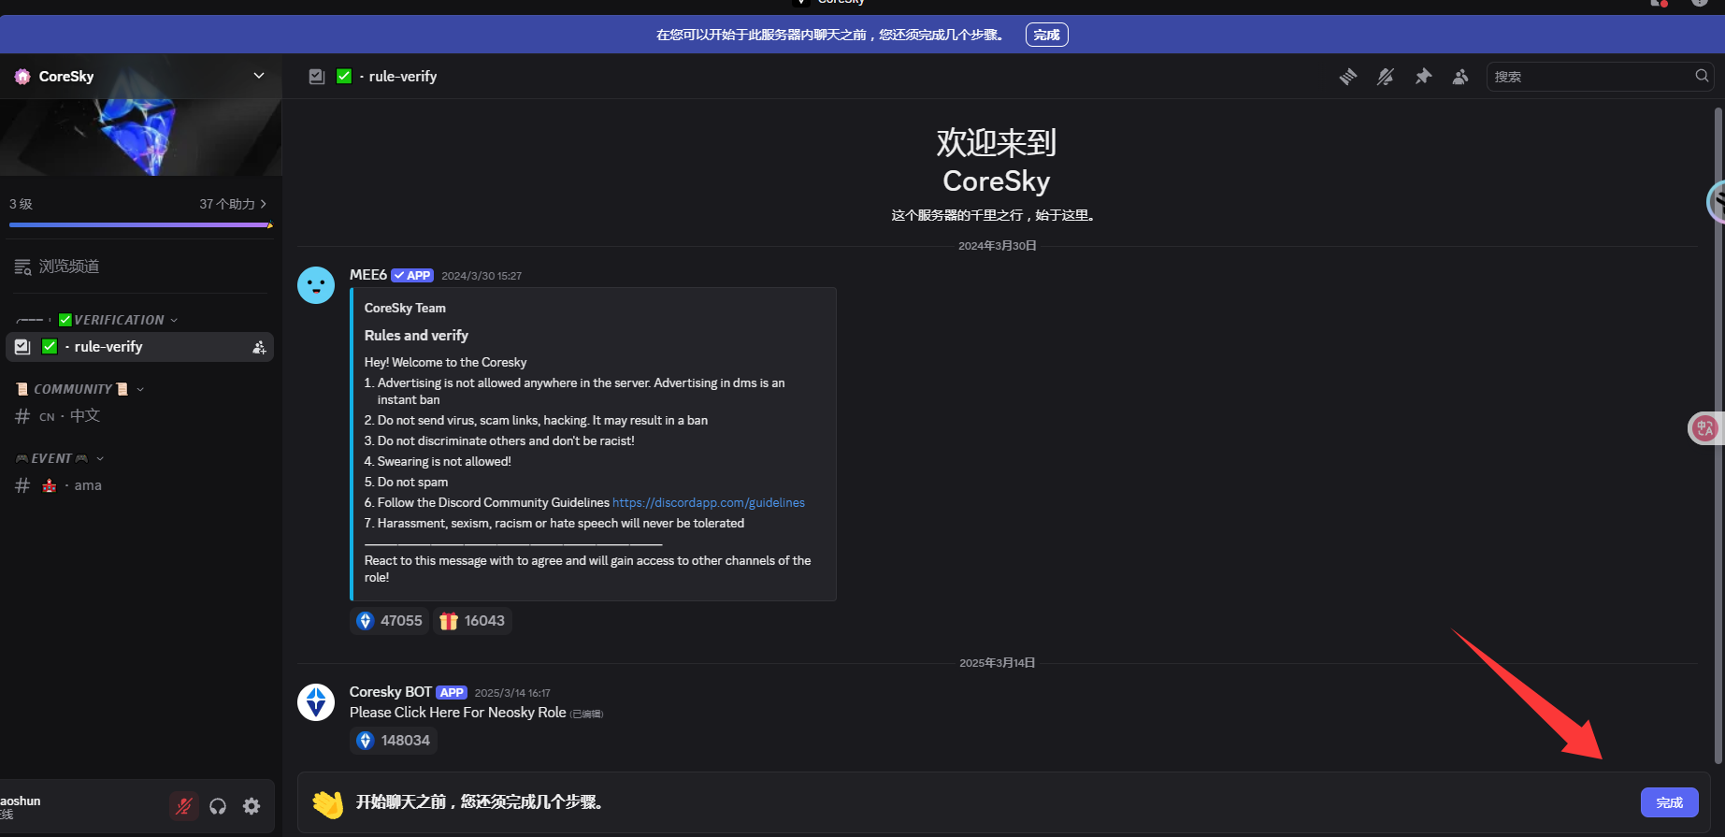This screenshot has width=1725, height=837.
Task: Click the Coresky BOT APP badge
Action: coord(452,693)
